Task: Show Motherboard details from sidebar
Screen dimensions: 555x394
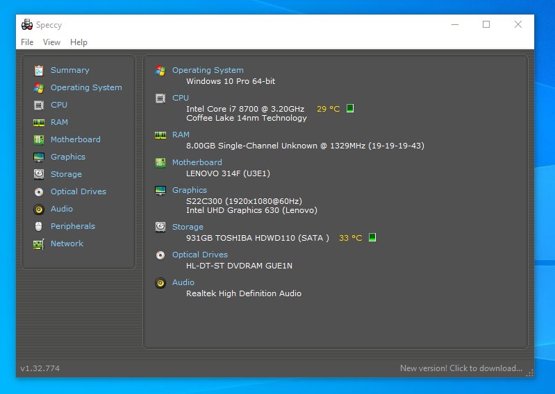Action: pos(76,139)
